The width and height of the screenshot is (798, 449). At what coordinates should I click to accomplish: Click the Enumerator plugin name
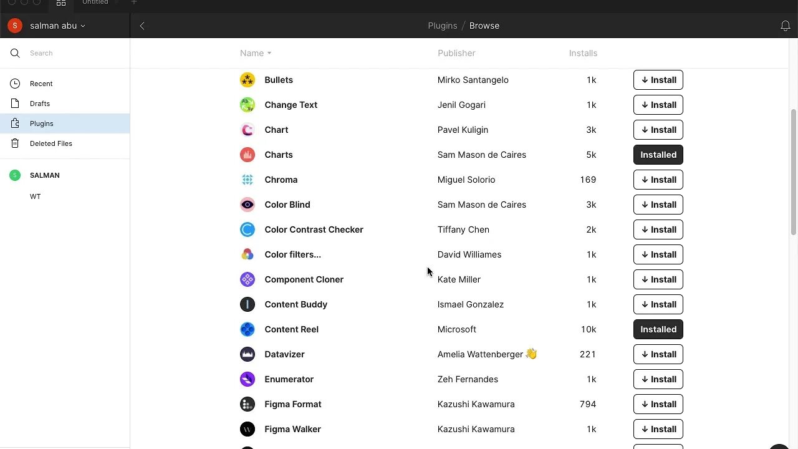(x=289, y=379)
